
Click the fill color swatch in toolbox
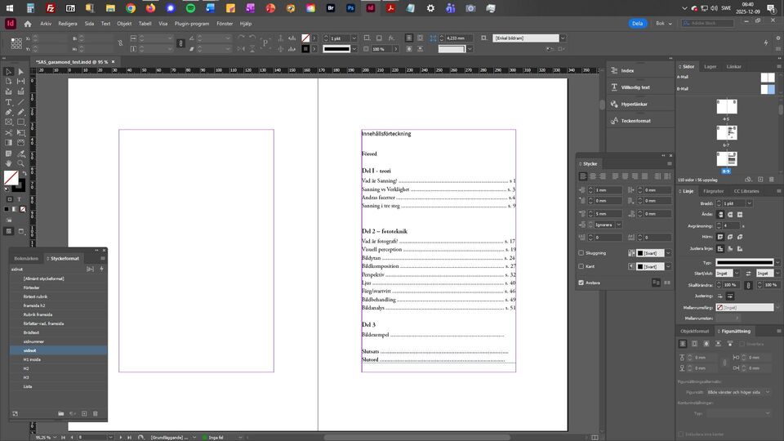[x=10, y=177]
